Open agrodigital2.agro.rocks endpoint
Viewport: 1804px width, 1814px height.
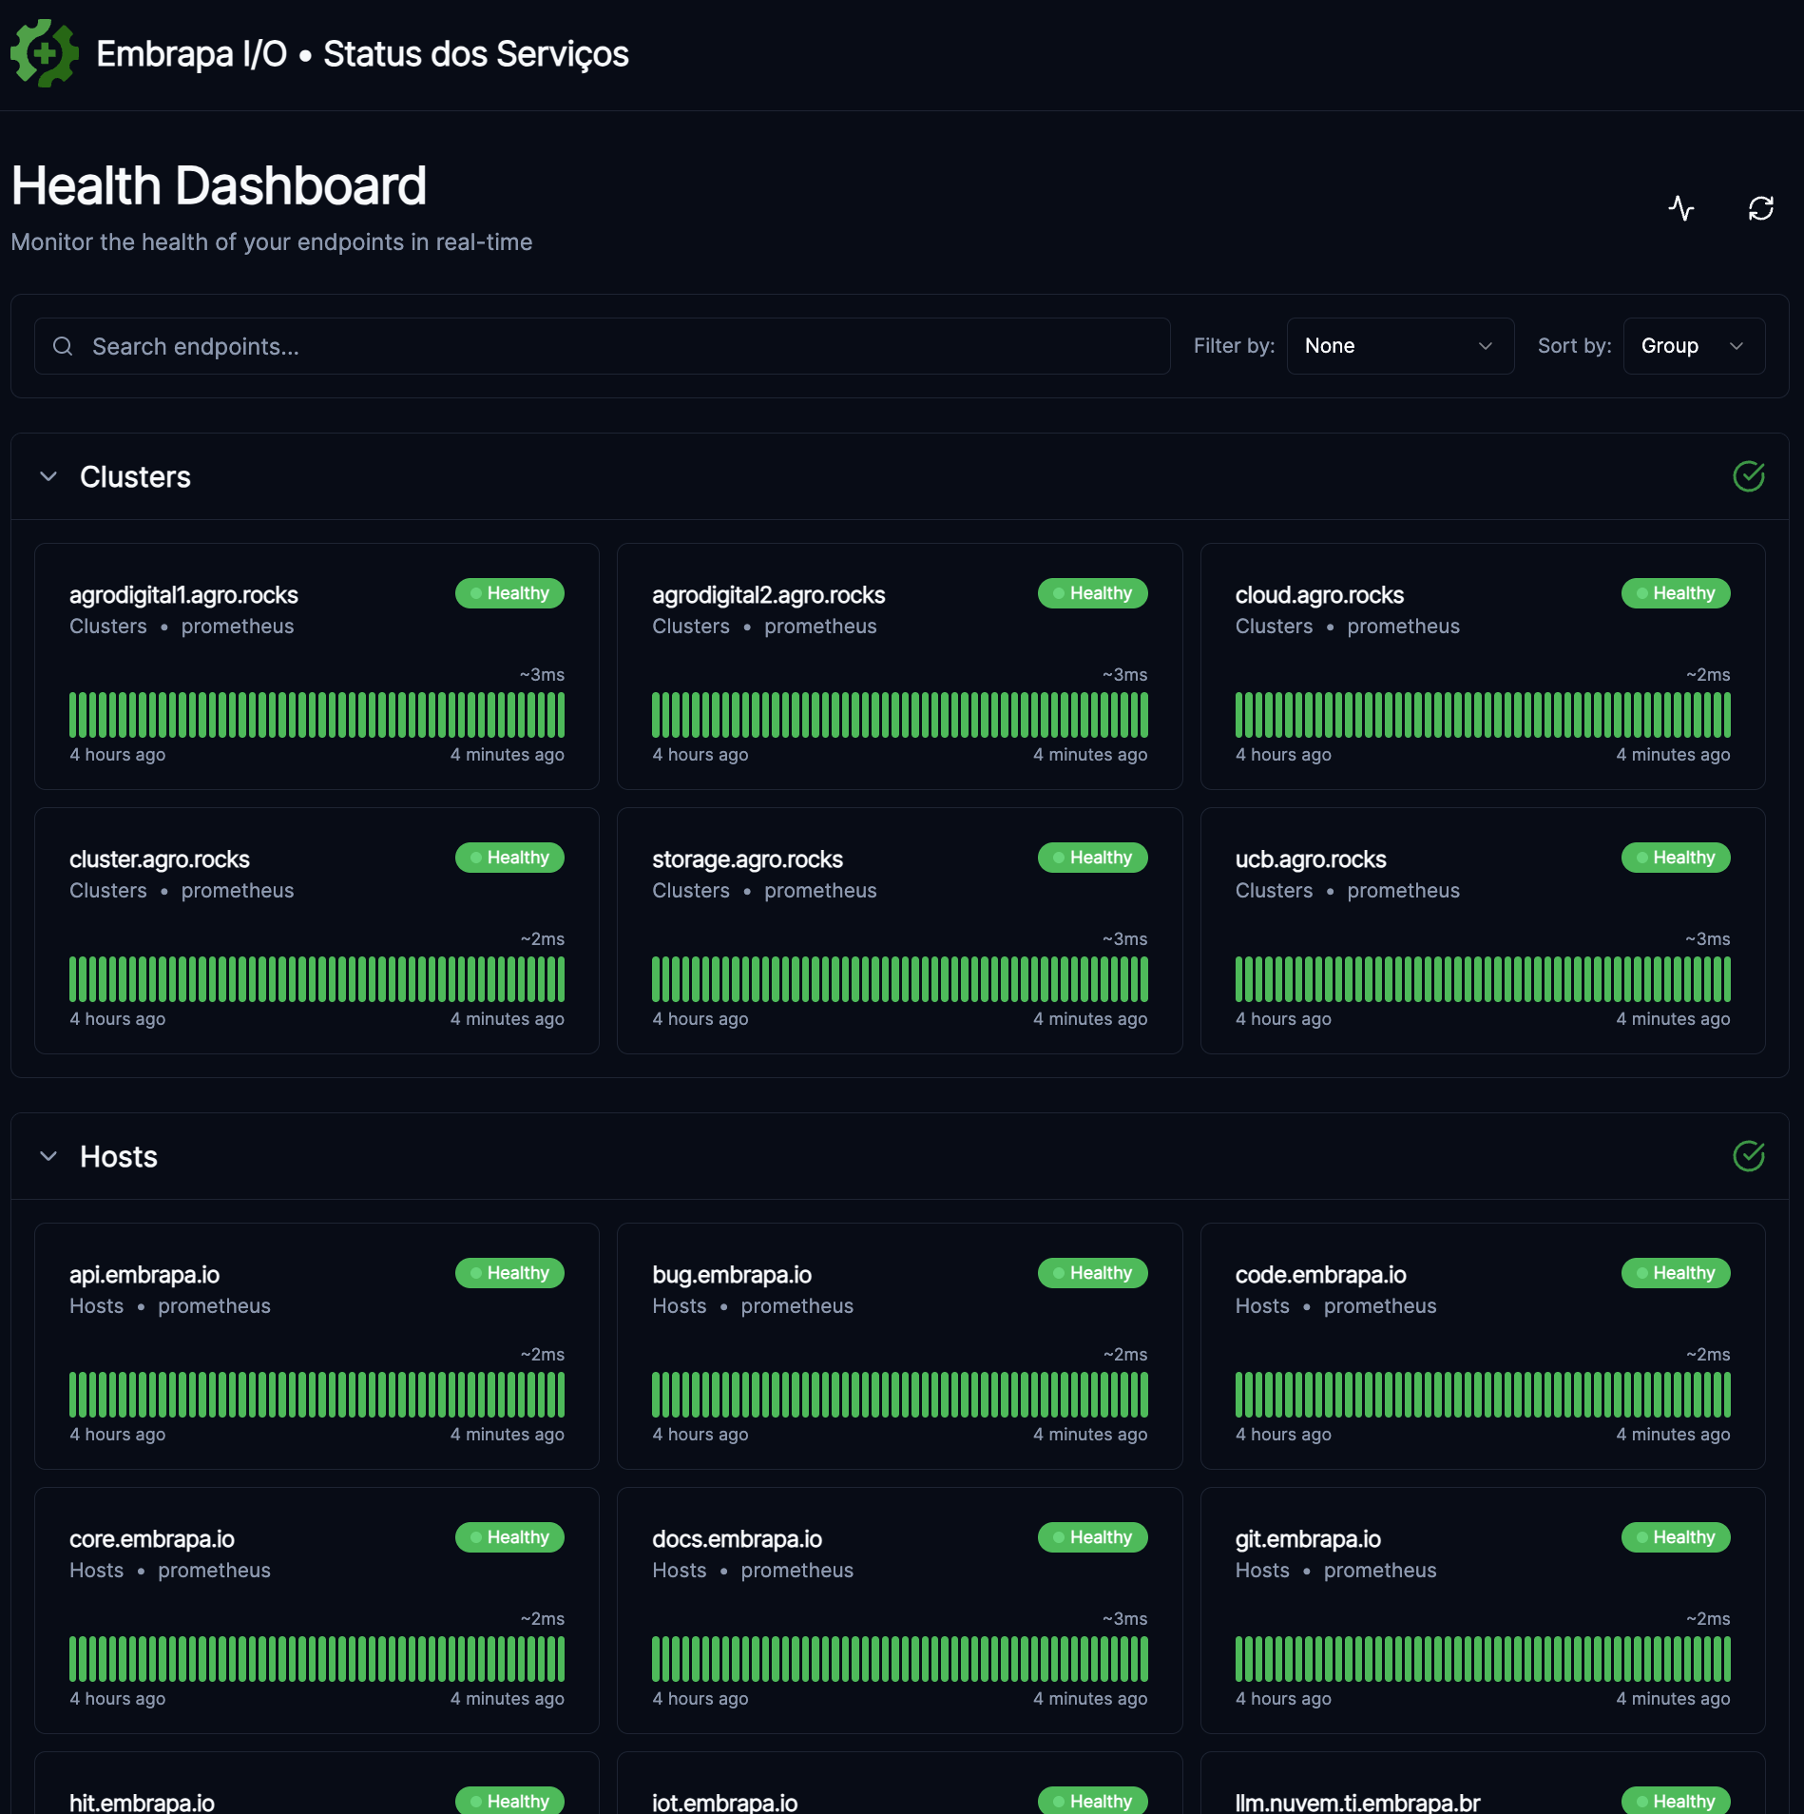pos(768,595)
